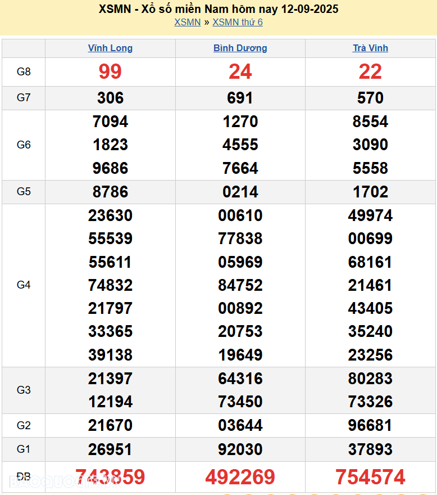Click Trà Vinh G5 number 1702
The image size is (437, 495).
(x=370, y=192)
